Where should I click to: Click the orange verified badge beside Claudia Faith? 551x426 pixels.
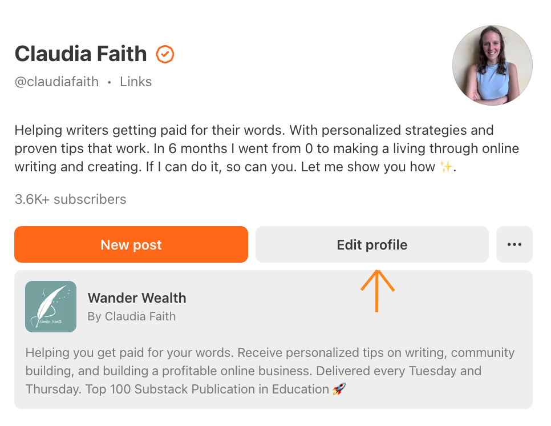pos(164,54)
